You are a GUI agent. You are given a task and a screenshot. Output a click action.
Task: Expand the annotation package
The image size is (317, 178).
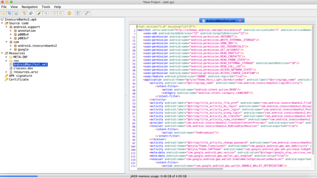pos(11,31)
